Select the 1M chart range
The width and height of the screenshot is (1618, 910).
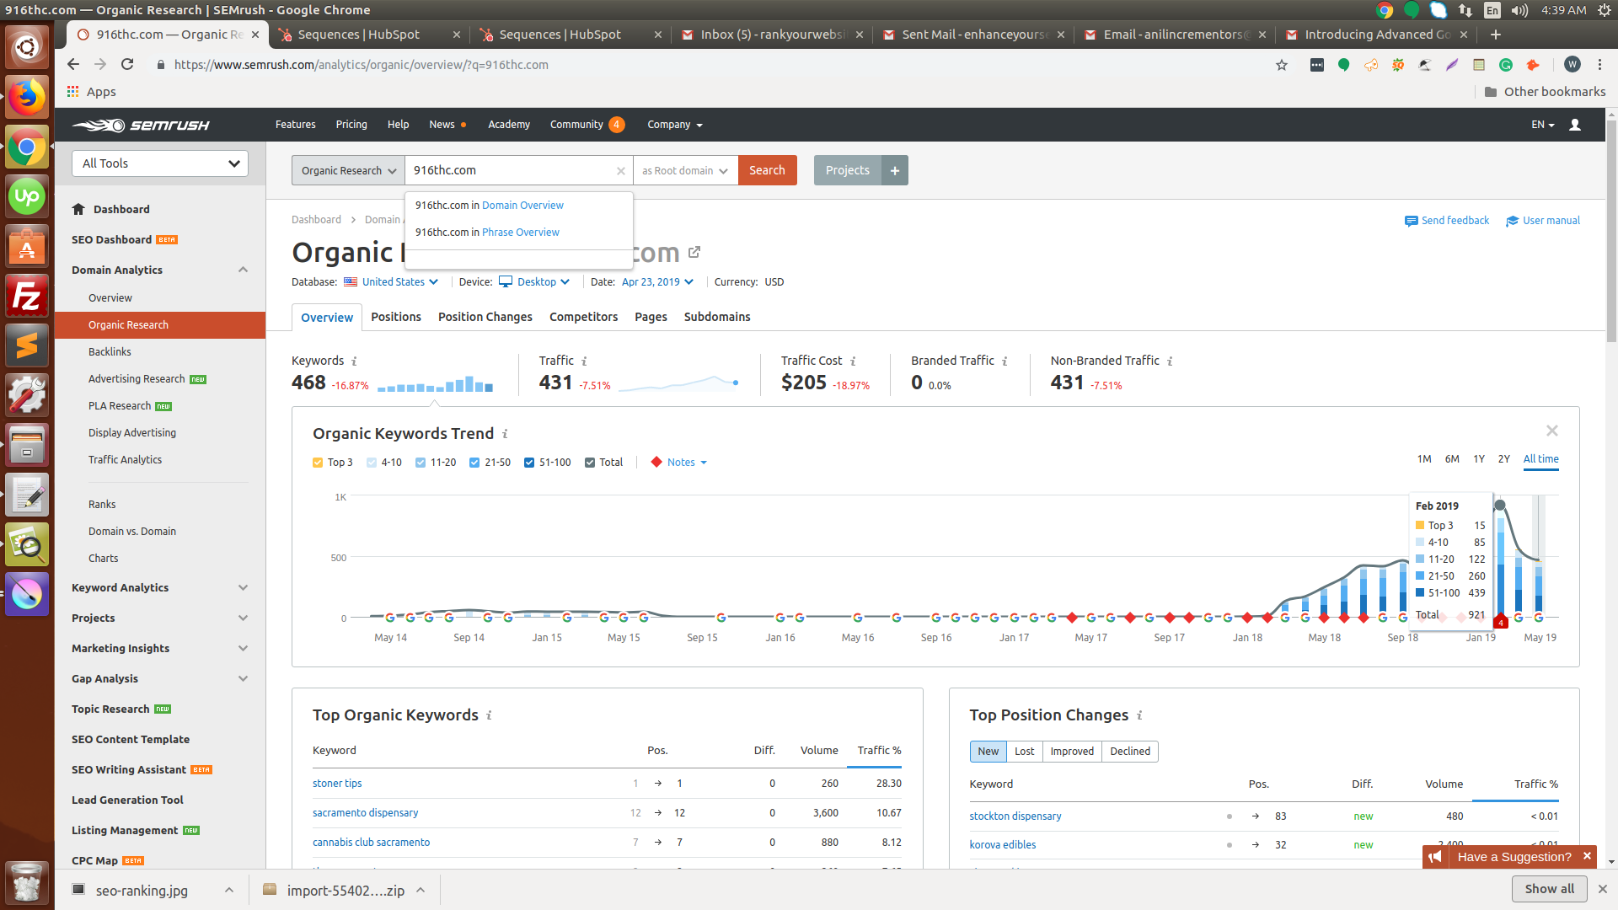point(1424,459)
